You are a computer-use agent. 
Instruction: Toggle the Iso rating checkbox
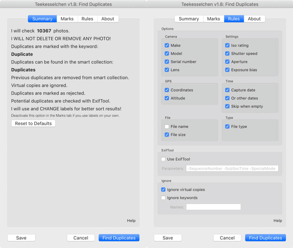227,45
